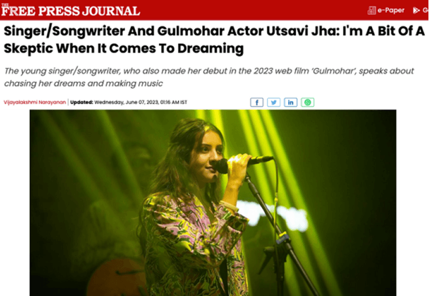The width and height of the screenshot is (429, 296).
Task: Open the singer performance photo
Action: (213, 202)
